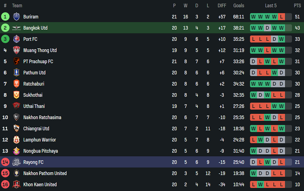Sort standings by DIFF column header
Viewport: 304px width, 191px height.
pos(222,5)
